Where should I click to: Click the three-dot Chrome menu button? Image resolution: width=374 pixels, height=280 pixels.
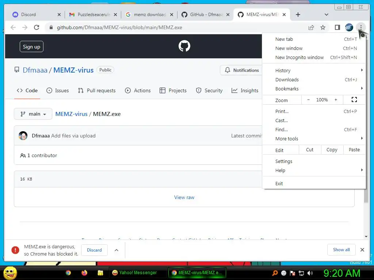(361, 27)
